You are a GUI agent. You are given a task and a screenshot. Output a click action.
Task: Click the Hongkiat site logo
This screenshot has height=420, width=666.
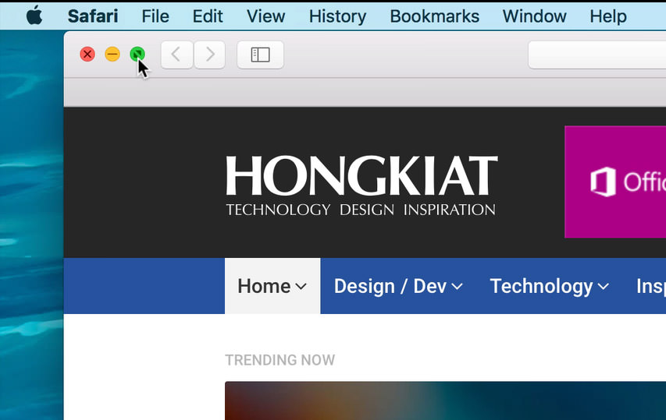point(361,185)
